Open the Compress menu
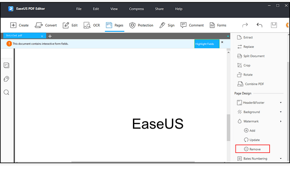The width and height of the screenshot is (290, 171). point(136,9)
